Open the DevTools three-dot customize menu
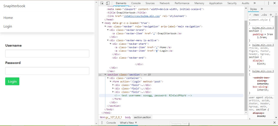This screenshot has width=278, height=126. tap(268, 3)
